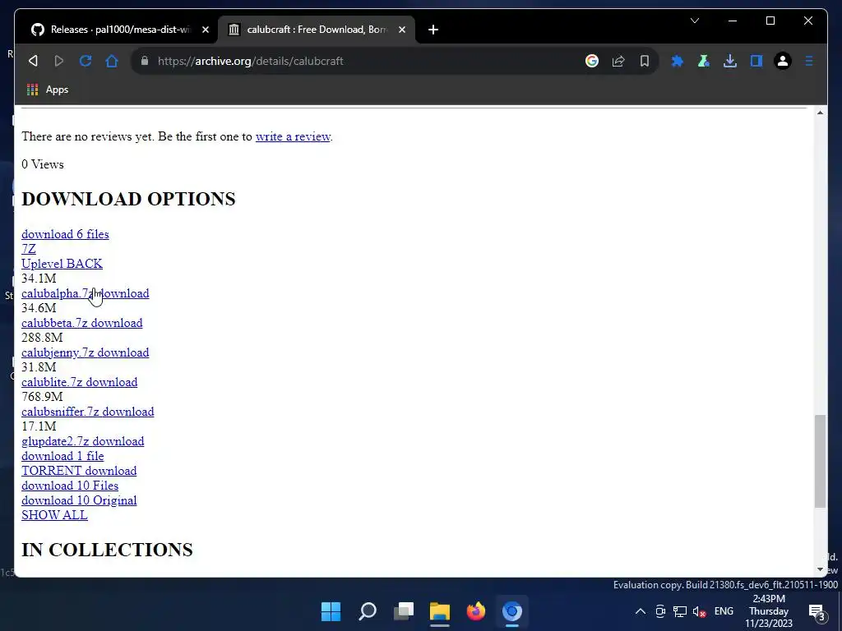Launch Firefox from the taskbar
Image resolution: width=842 pixels, height=631 pixels.
click(x=476, y=611)
